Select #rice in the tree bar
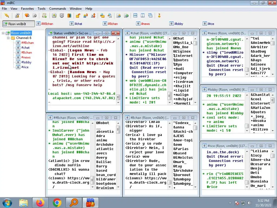The image size is (277, 208). click(25, 67)
